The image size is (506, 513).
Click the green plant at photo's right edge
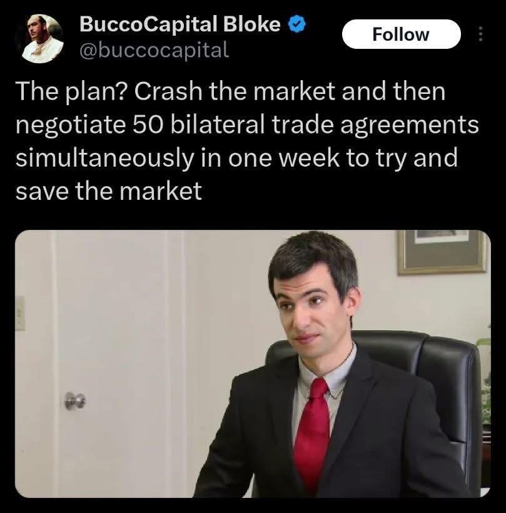[x=485, y=380]
